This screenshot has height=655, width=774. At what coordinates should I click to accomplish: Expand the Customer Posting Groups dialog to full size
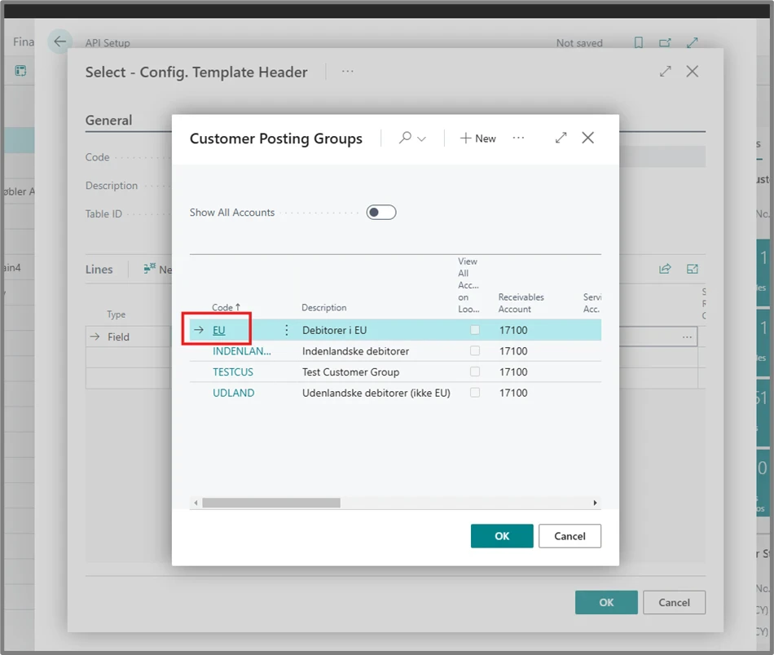tap(561, 138)
